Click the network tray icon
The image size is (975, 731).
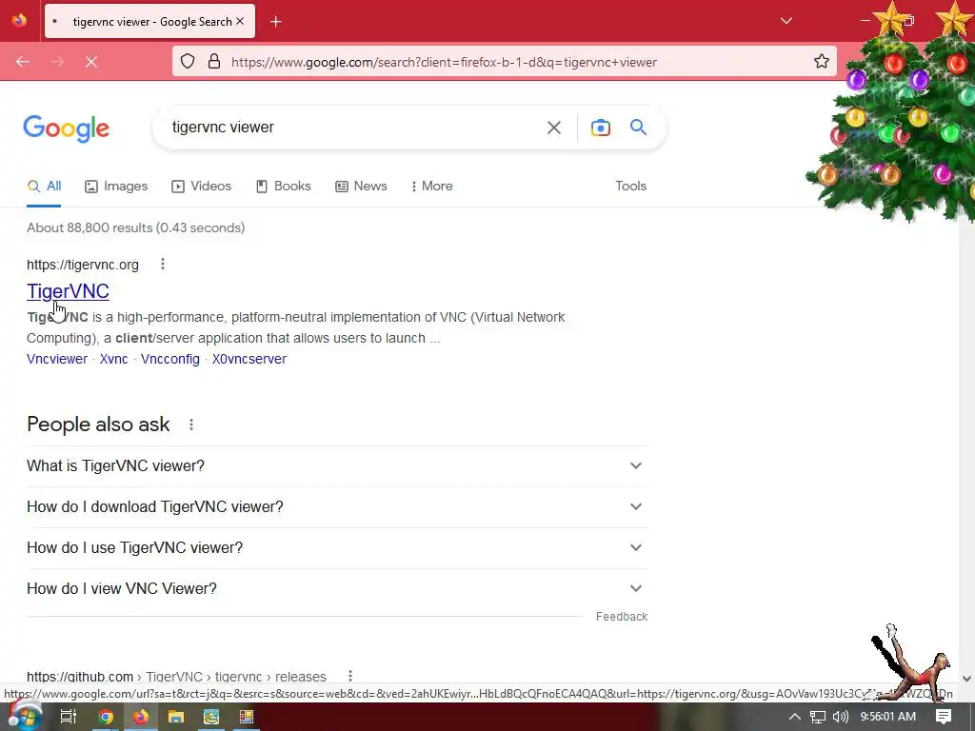pyautogui.click(x=818, y=717)
